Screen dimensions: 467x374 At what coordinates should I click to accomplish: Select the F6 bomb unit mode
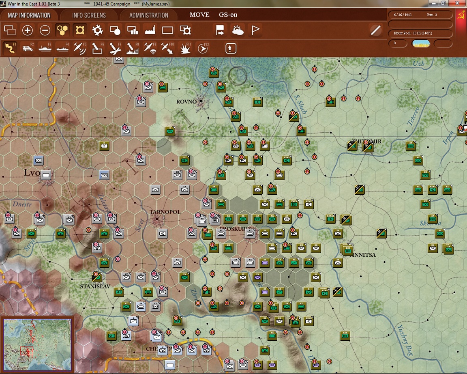97,48
